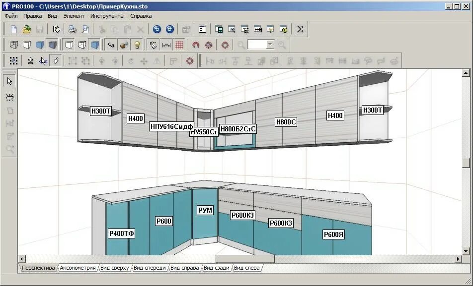Toggle dimension lines display button
Viewport: 473px width, 286px height.
[166, 45]
